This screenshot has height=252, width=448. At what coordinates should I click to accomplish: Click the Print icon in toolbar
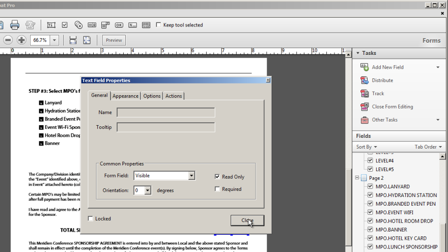15,25
